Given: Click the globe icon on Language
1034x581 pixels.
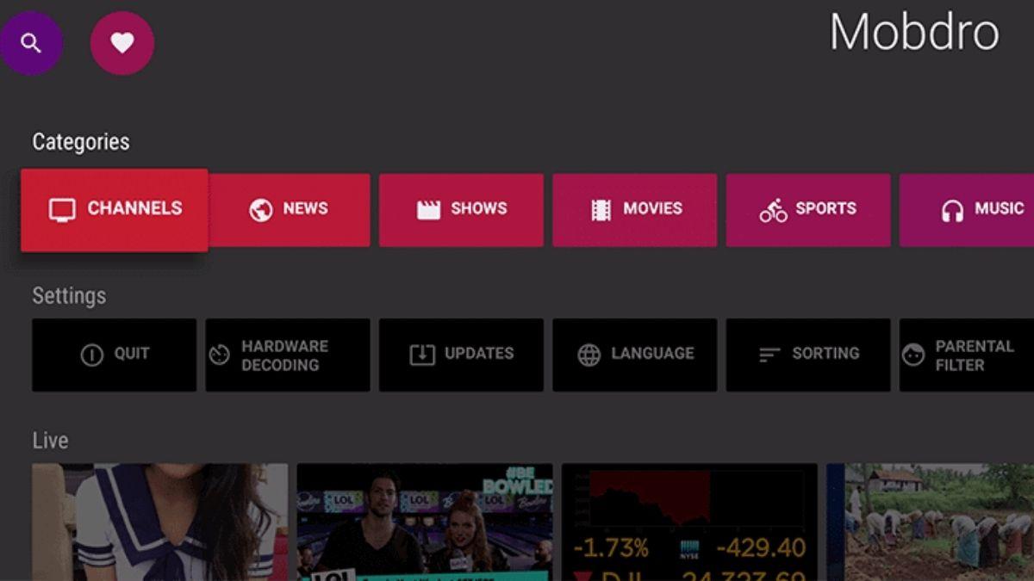Looking at the screenshot, I should click(x=589, y=355).
